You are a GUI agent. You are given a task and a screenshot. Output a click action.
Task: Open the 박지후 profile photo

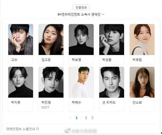coord(21,82)
